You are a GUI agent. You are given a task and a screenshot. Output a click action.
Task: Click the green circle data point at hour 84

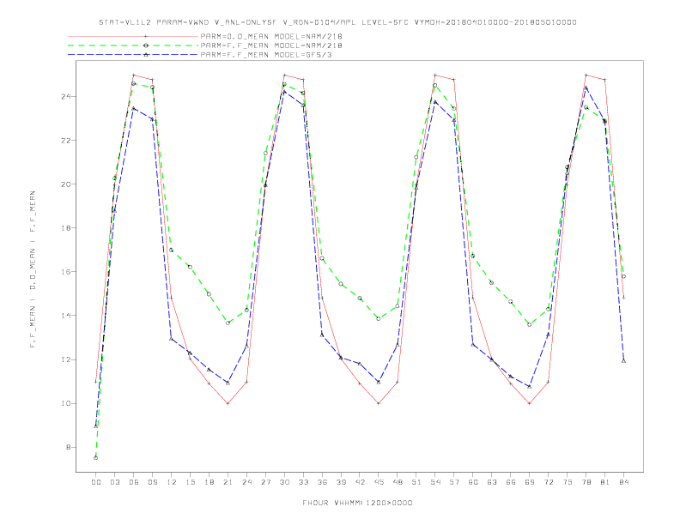click(x=623, y=276)
